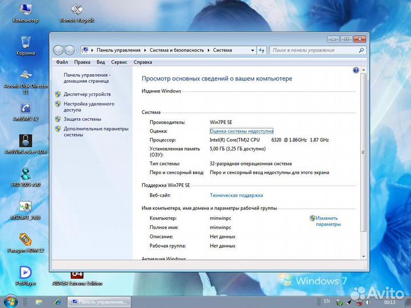Launch PotPlayer desktop icon

(x=26, y=276)
